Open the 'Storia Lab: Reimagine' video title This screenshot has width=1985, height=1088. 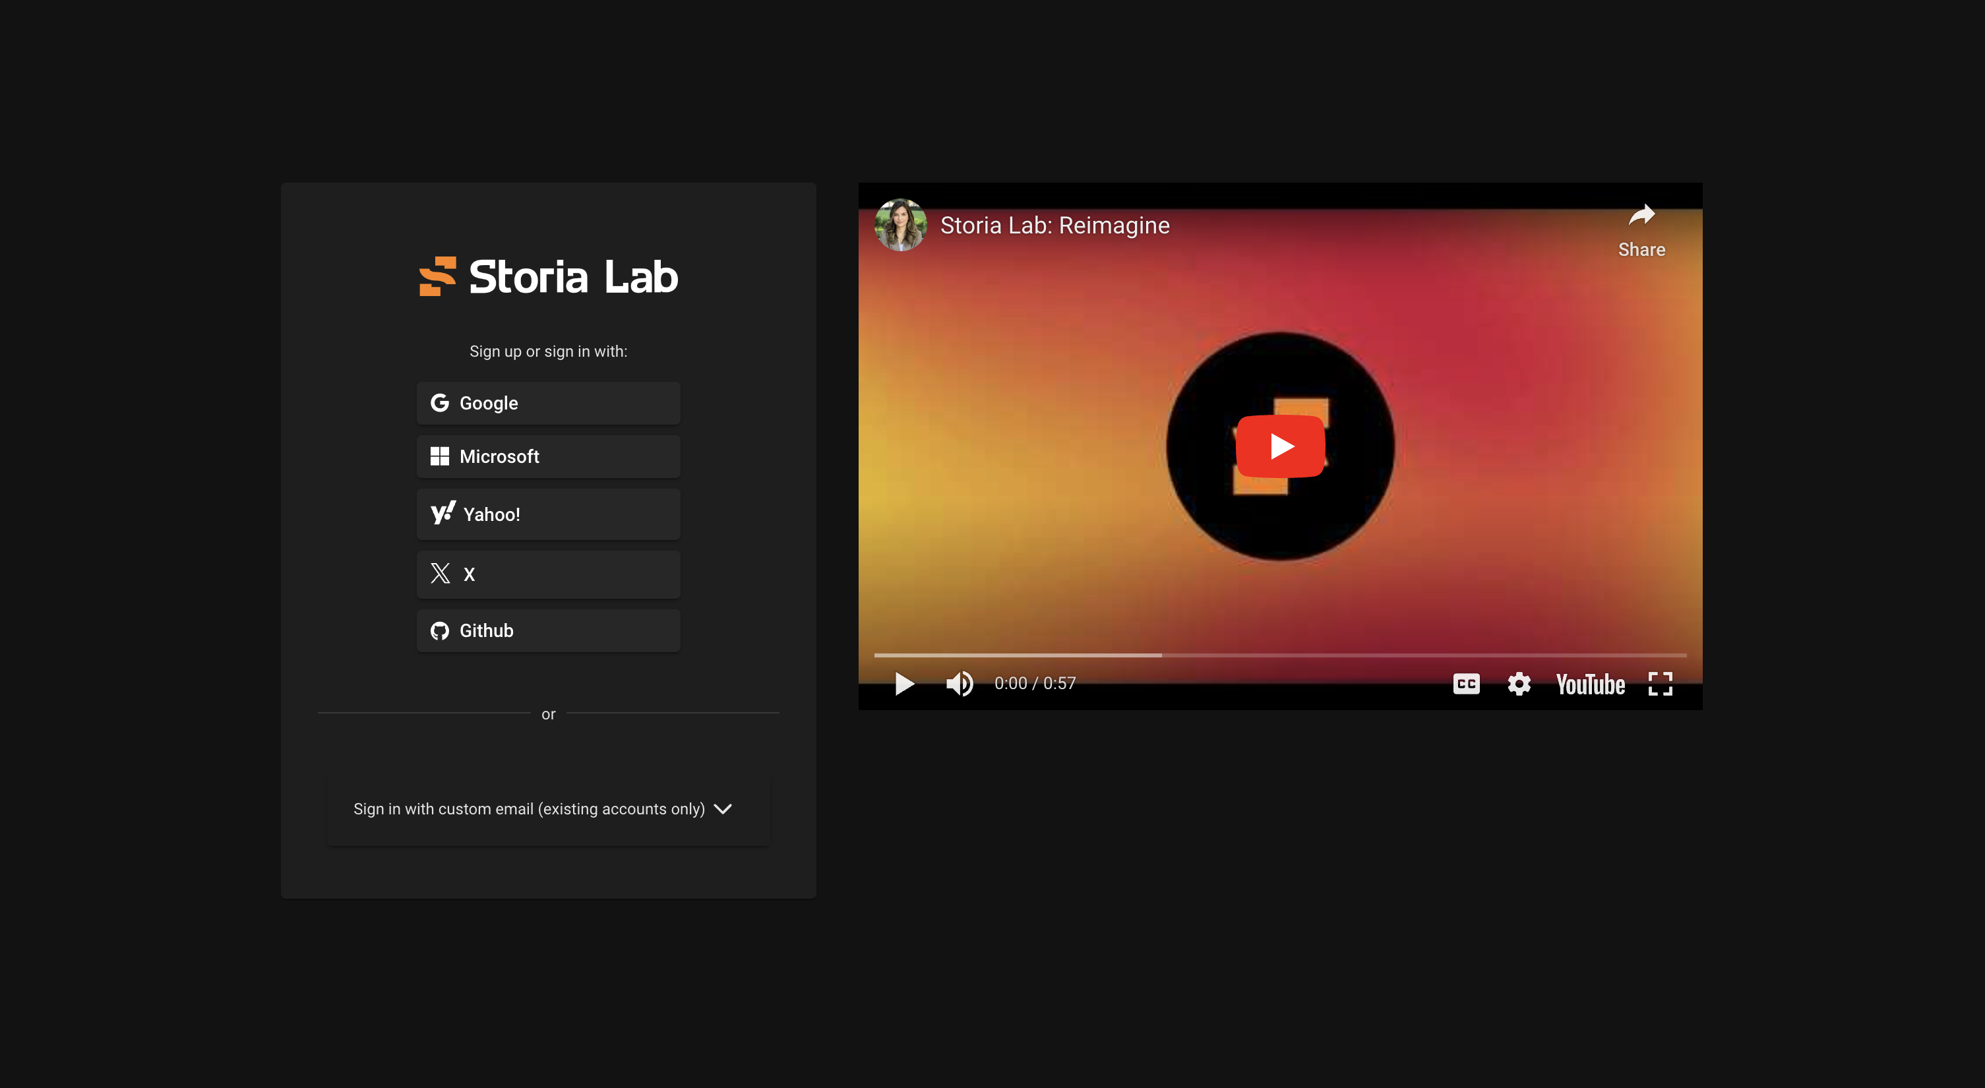[x=1055, y=225]
